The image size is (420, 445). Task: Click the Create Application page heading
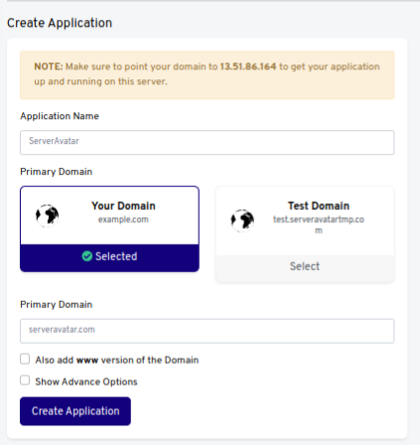point(60,23)
